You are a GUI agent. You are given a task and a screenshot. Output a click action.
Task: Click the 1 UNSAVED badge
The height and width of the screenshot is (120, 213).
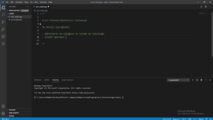point(25,11)
